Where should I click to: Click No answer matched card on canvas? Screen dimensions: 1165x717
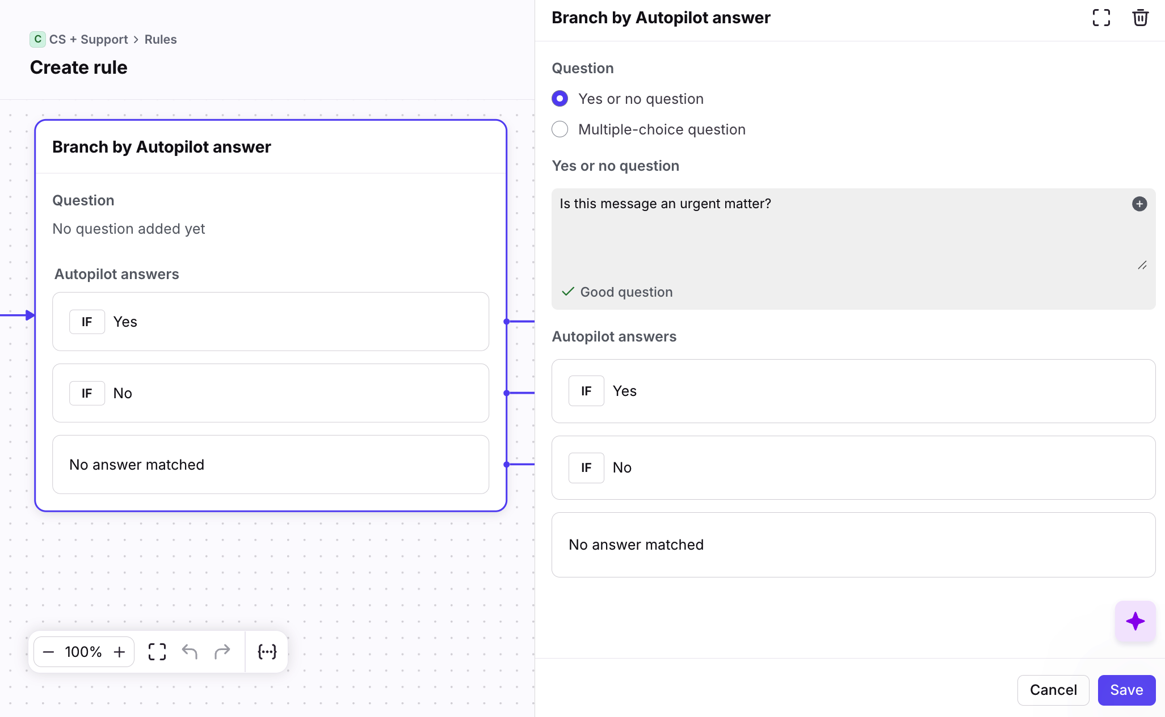[x=270, y=465]
